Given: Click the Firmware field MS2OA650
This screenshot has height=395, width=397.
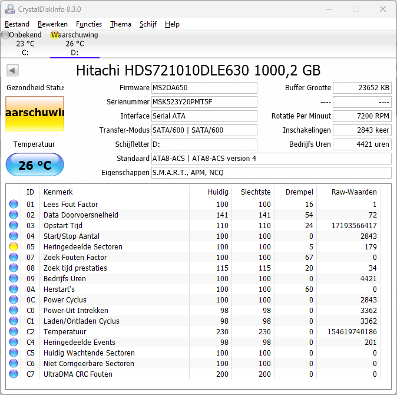Looking at the screenshot, I should 204,88.
